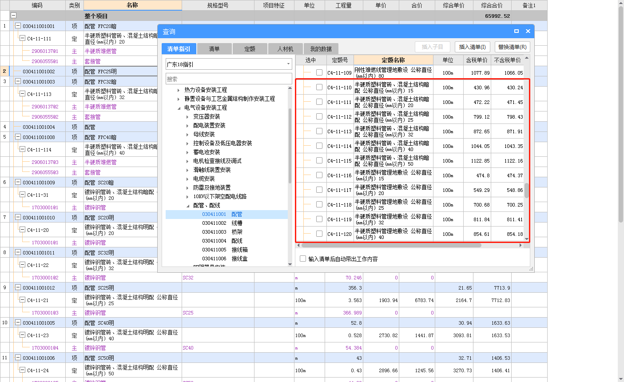Open the 我的数据 tab
The width and height of the screenshot is (624, 382).
pyautogui.click(x=321, y=48)
